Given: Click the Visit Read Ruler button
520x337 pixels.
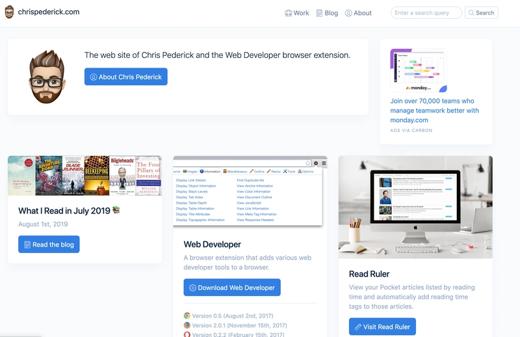Looking at the screenshot, I should pos(382,327).
